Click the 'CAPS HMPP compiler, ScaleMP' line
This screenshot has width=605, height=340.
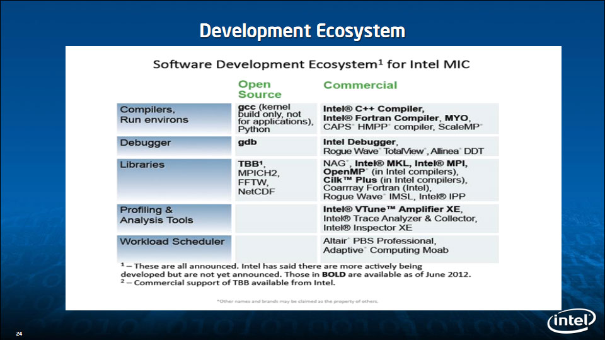pyautogui.click(x=403, y=127)
